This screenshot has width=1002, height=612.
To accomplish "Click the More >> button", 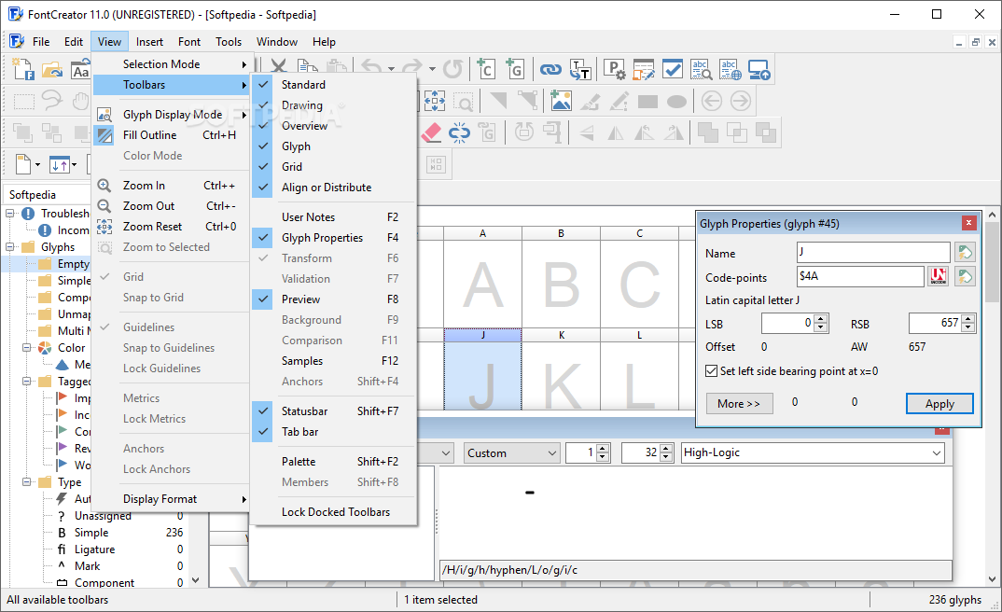I will (x=739, y=404).
